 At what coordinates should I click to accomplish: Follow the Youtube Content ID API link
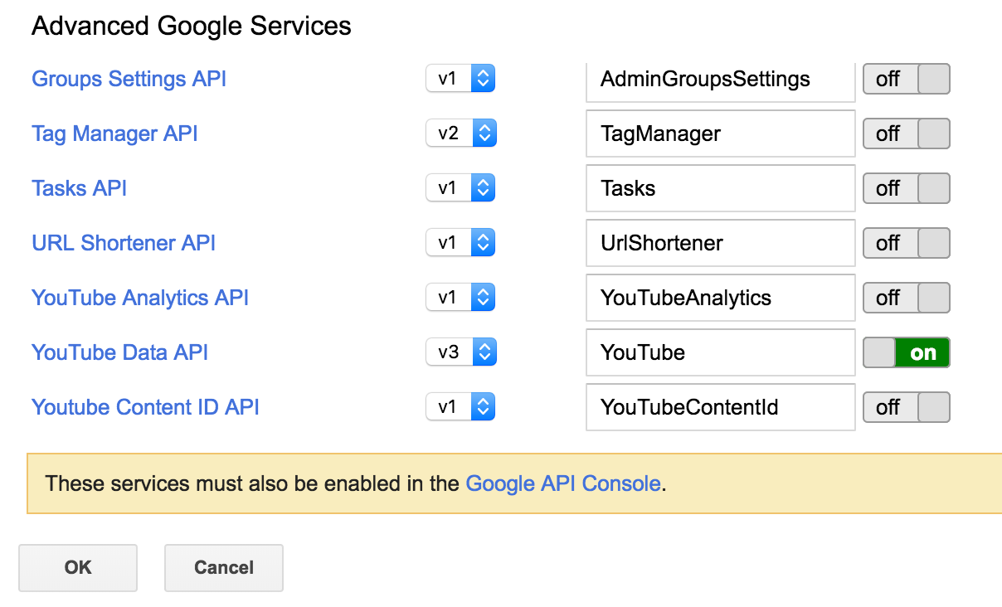(x=145, y=407)
